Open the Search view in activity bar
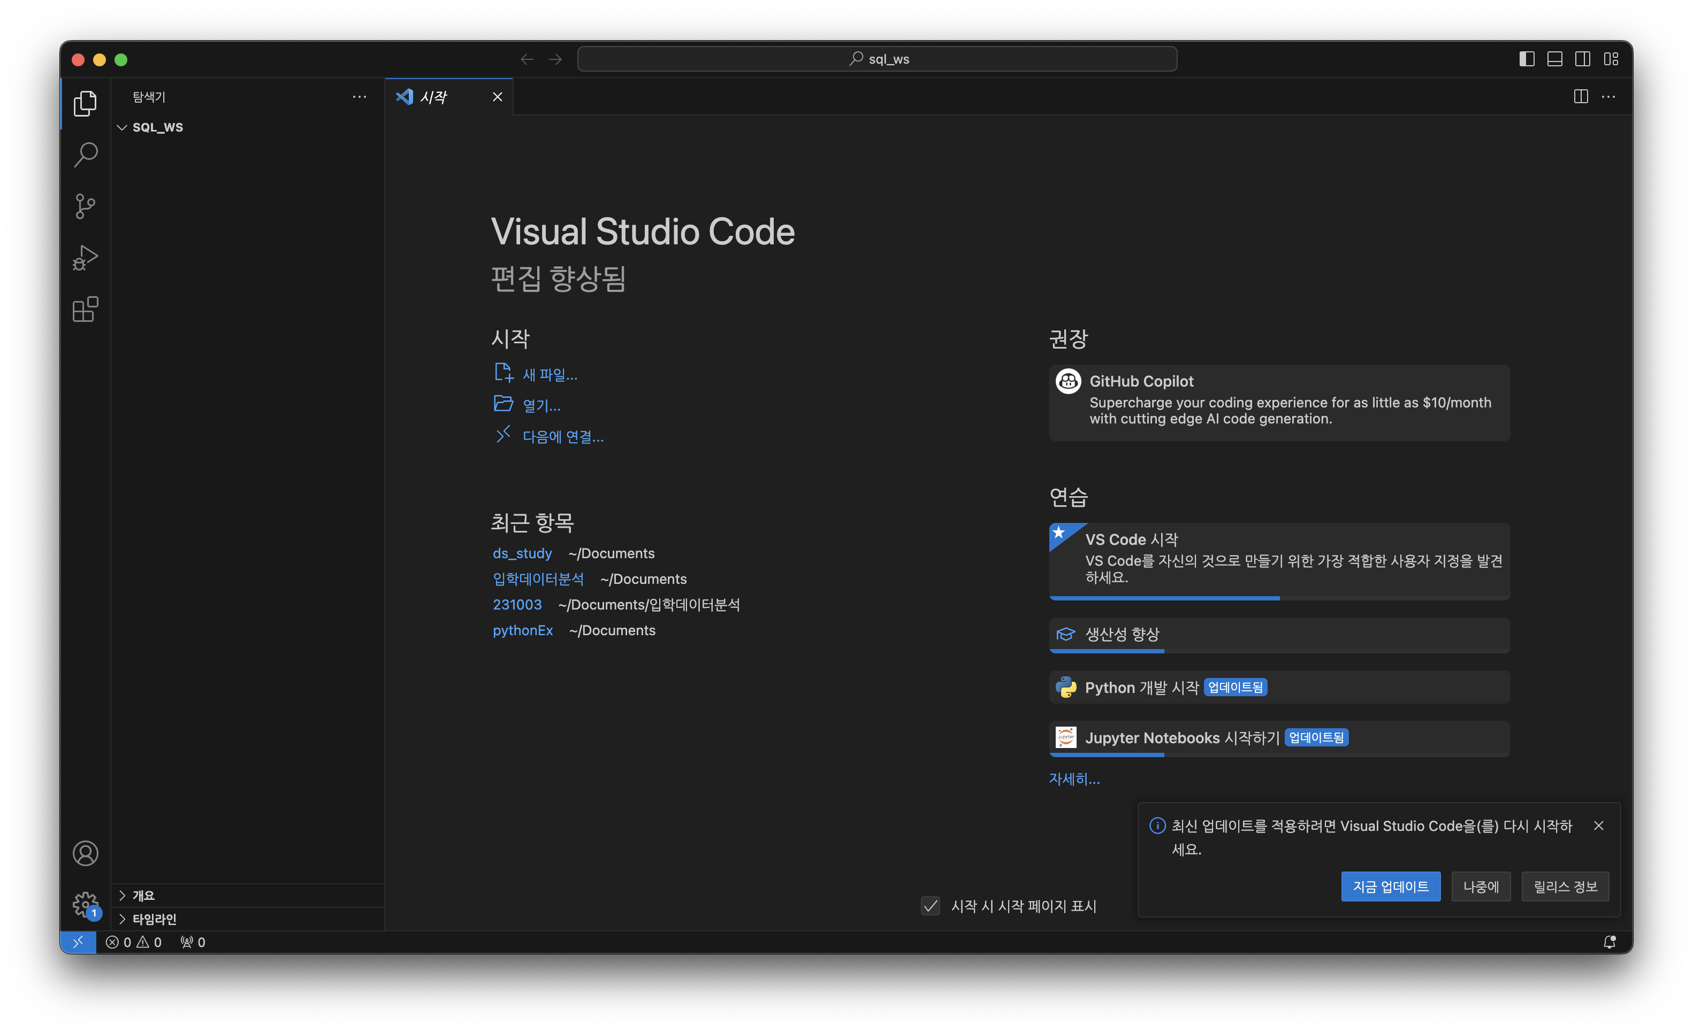This screenshot has height=1033, width=1693. coord(85,155)
